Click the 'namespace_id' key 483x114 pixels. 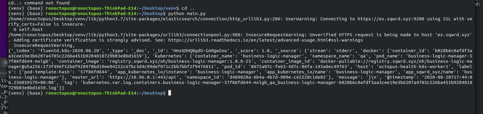point(203,77)
